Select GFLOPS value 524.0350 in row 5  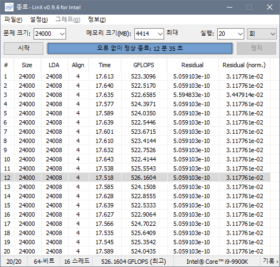tap(144, 113)
